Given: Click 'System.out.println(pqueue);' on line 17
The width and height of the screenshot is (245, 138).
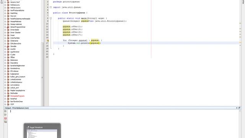Looking at the screenshot, I should tap(84, 43).
